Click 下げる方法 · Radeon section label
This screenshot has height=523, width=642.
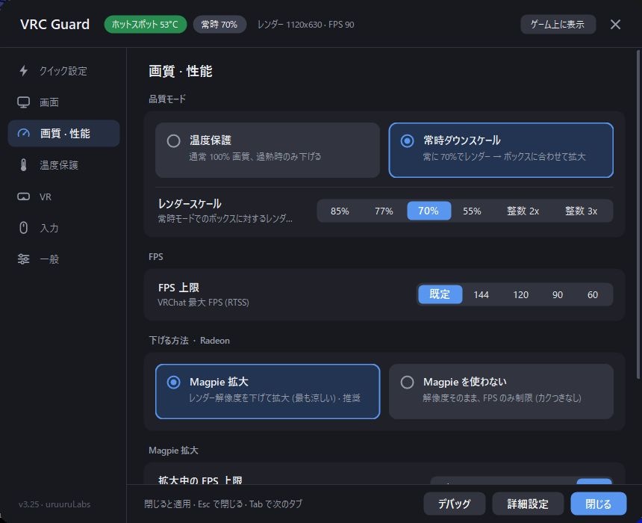(189, 341)
